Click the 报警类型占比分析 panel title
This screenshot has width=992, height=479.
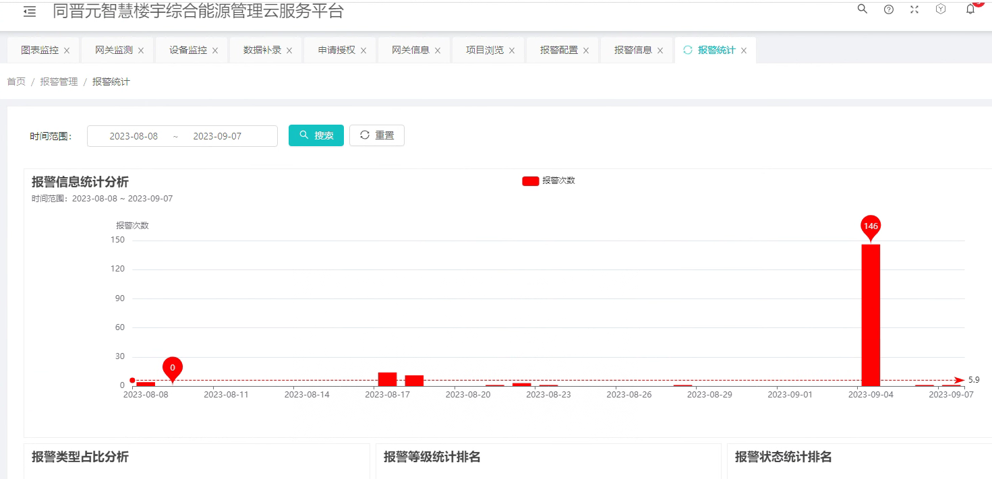coord(80,457)
